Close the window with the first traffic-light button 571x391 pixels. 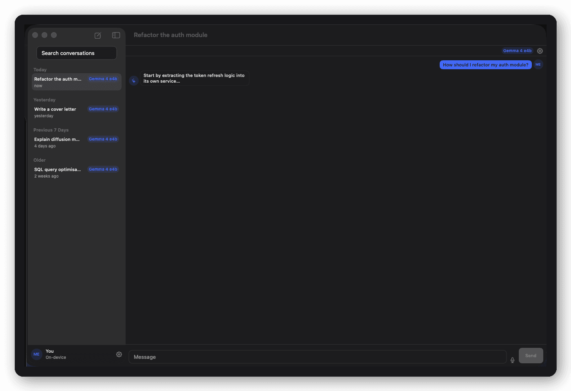(35, 35)
